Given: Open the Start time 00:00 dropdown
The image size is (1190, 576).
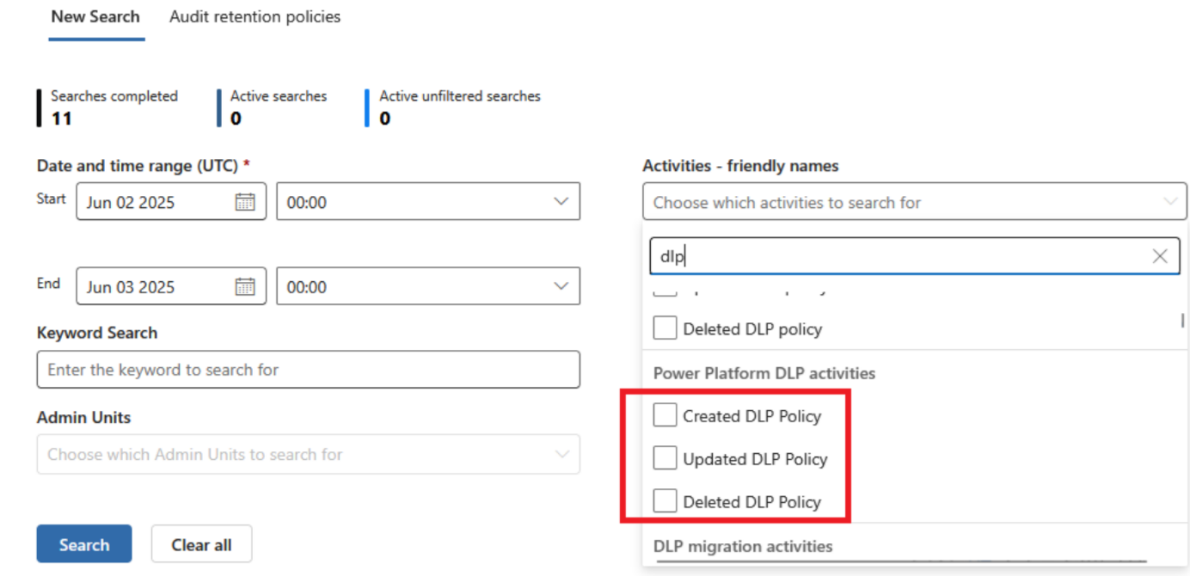Looking at the screenshot, I should click(x=561, y=201).
